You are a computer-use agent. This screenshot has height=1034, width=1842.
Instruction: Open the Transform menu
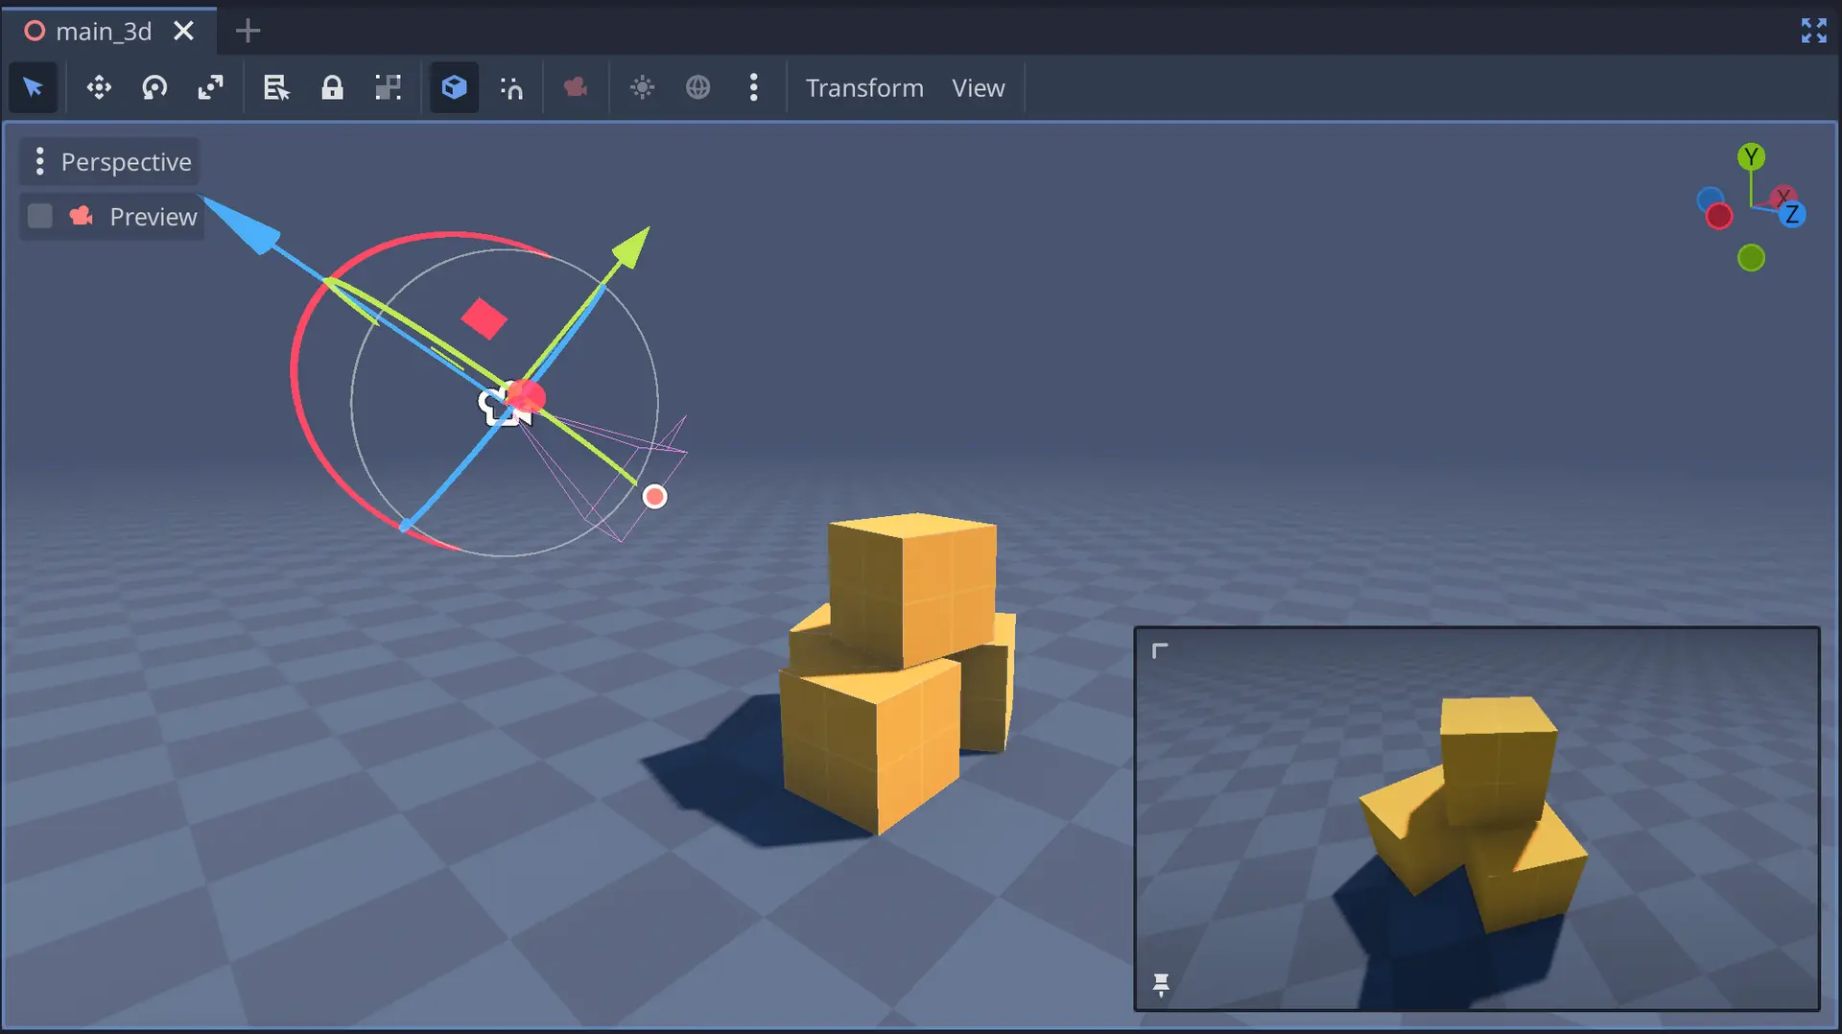(864, 87)
